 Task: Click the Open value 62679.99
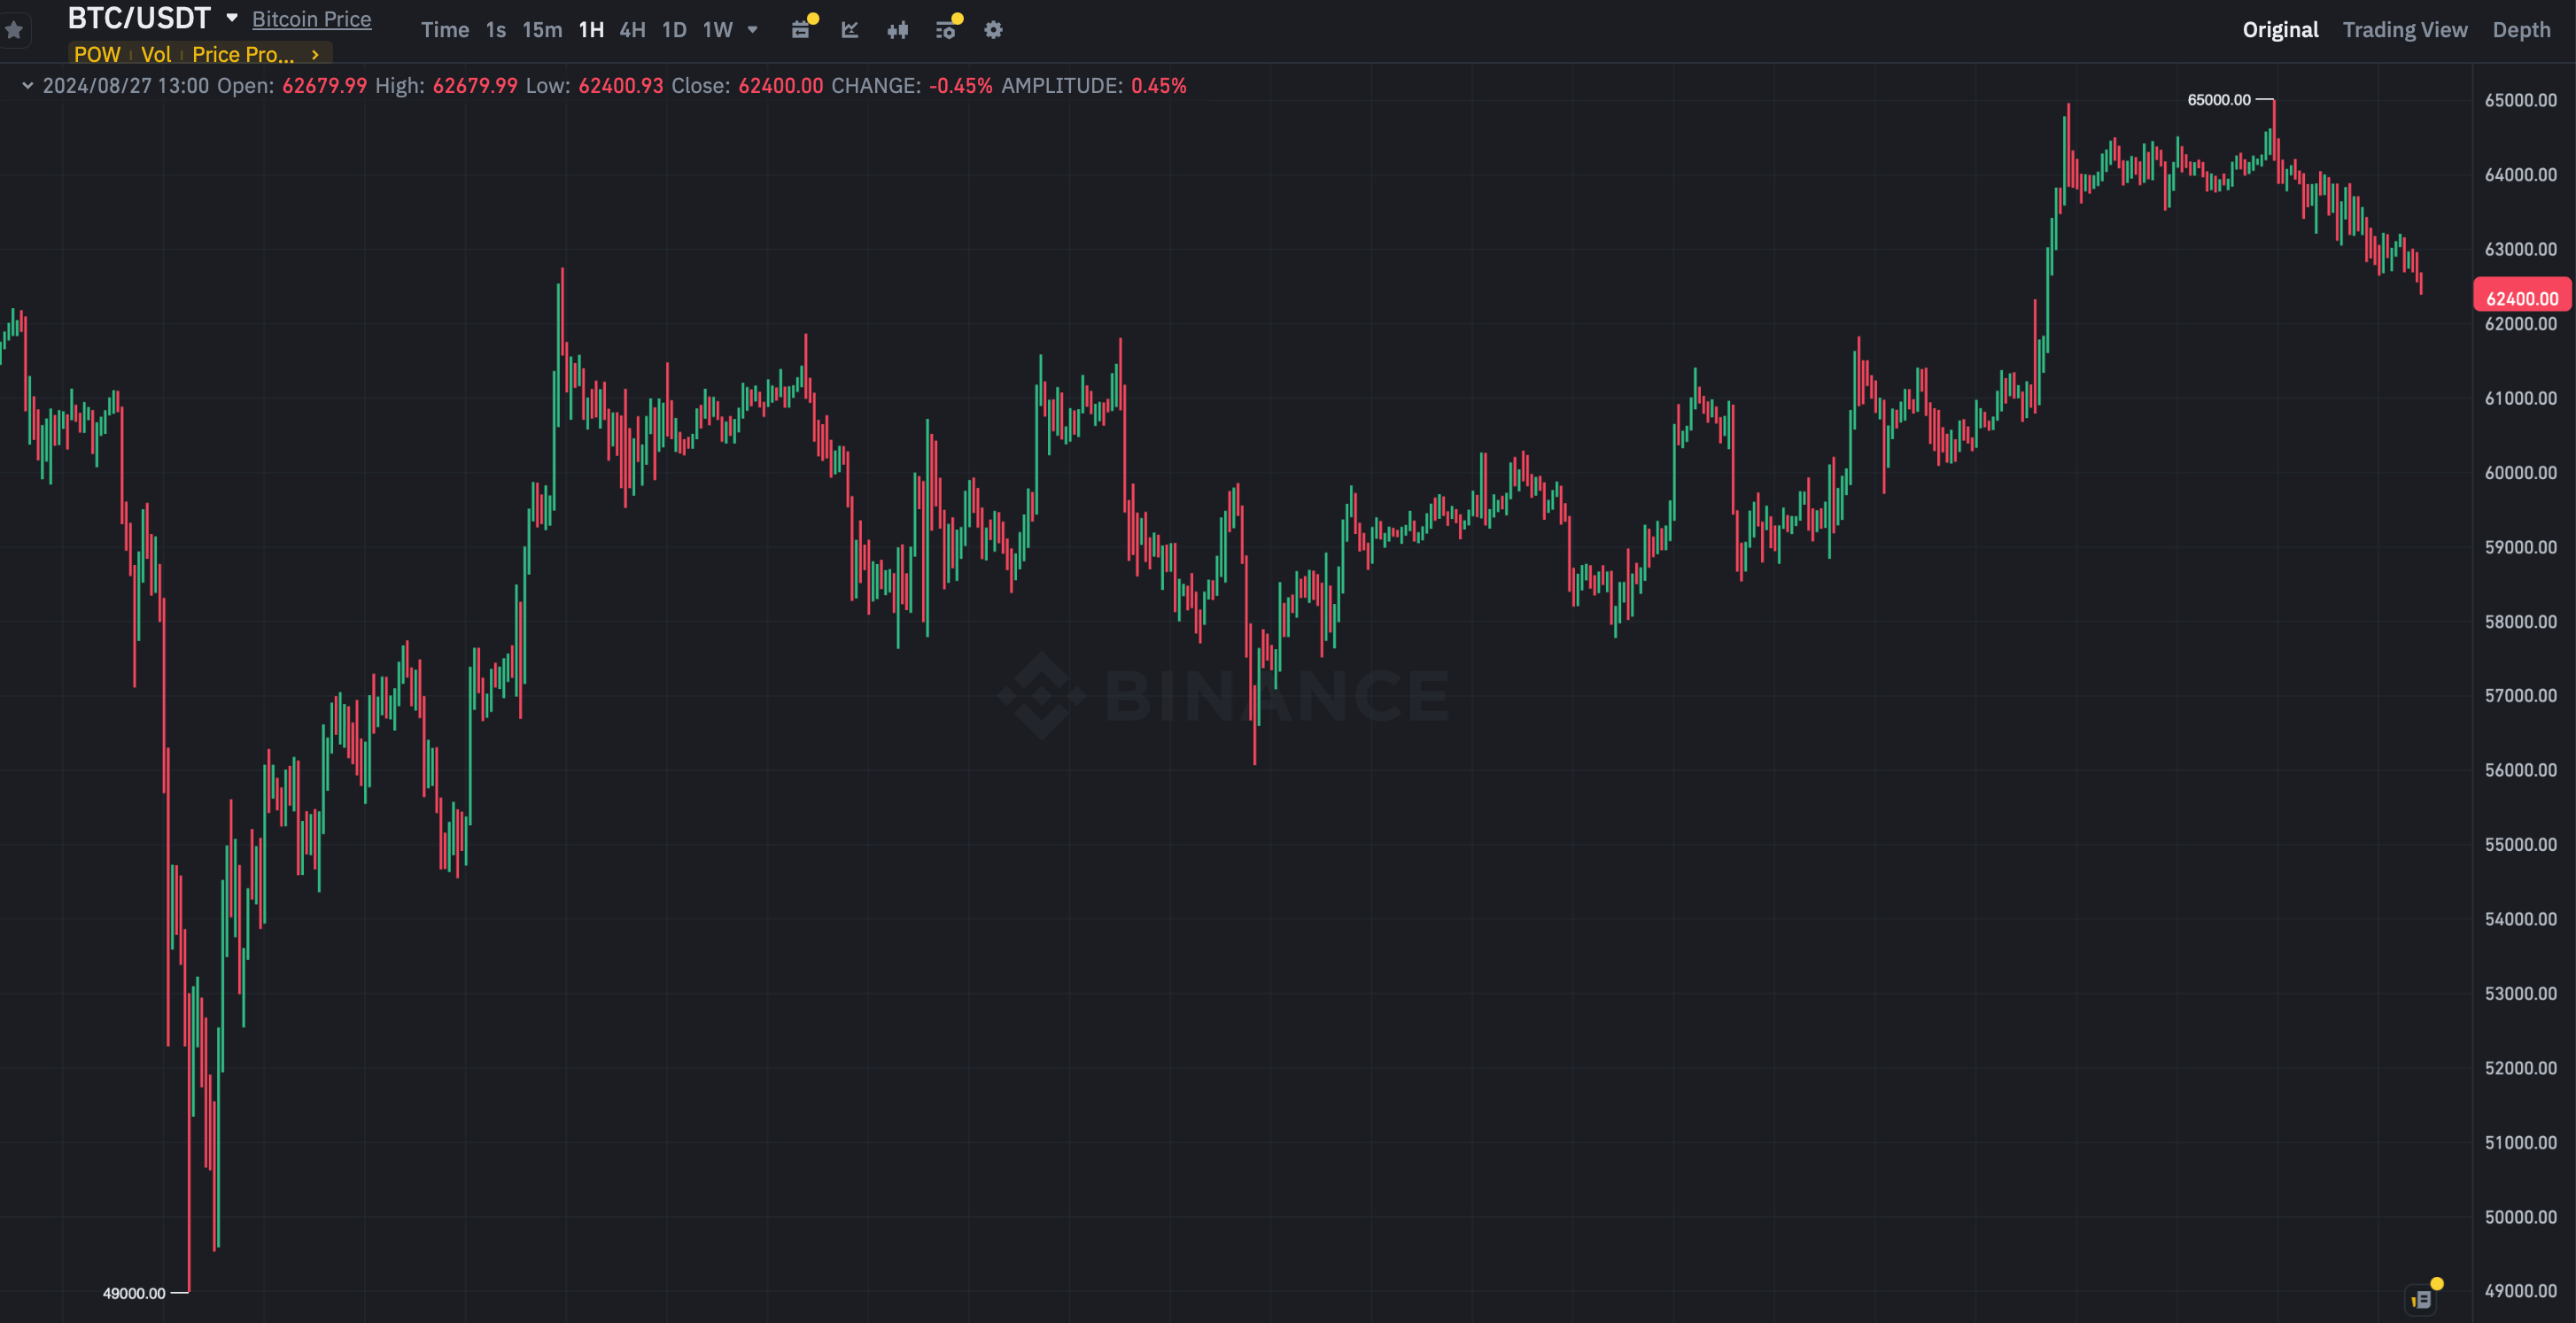point(324,86)
